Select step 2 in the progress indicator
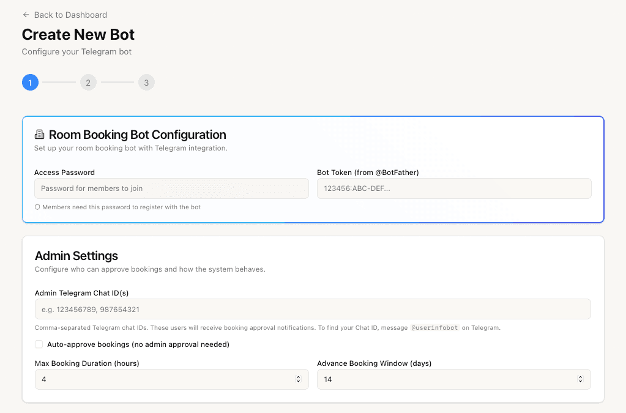Image resolution: width=626 pixels, height=413 pixels. click(88, 83)
